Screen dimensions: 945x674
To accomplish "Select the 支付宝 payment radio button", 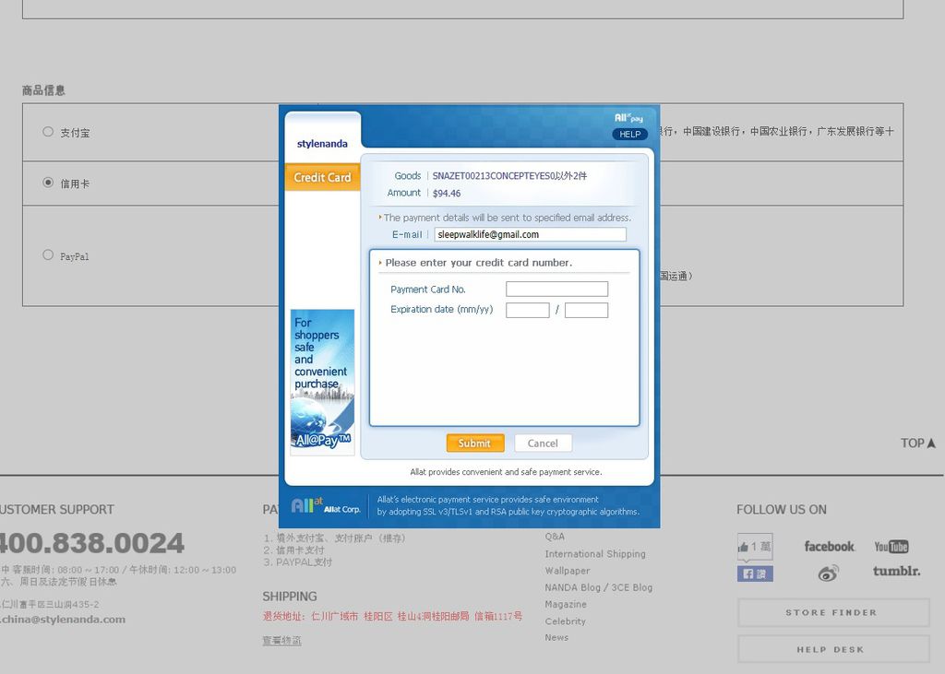I will (48, 131).
